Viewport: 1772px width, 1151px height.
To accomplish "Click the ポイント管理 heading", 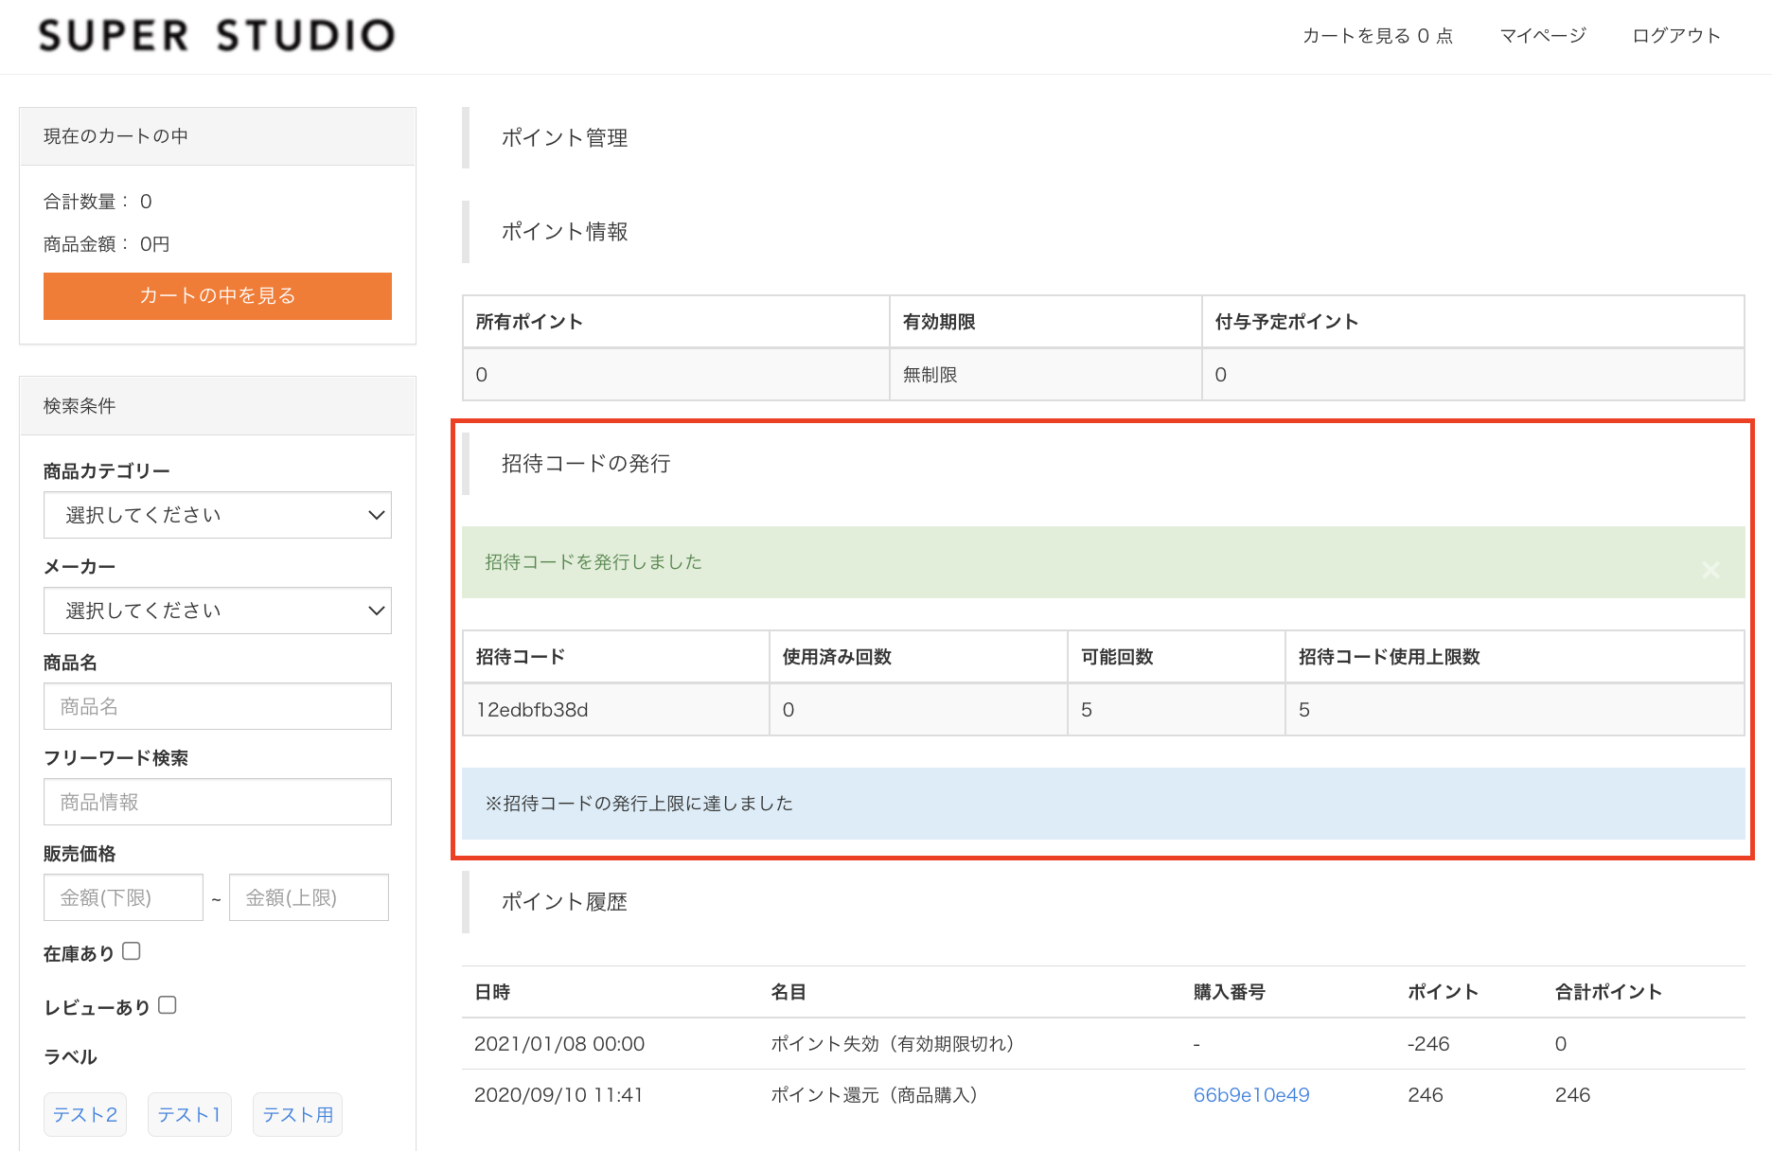I will pyautogui.click(x=564, y=138).
